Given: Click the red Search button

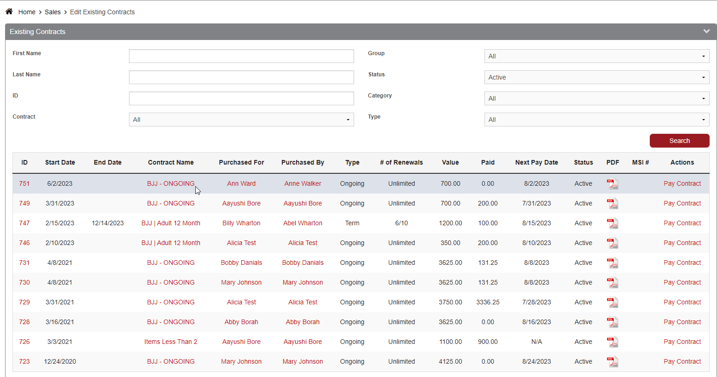Looking at the screenshot, I should 679,141.
